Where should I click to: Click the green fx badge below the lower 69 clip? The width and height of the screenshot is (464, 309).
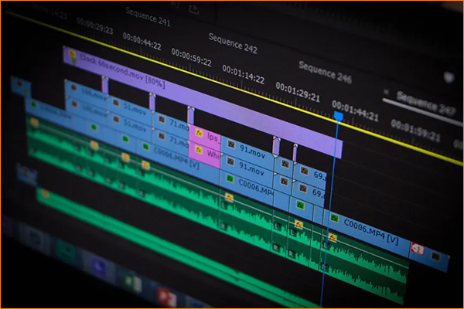[x=300, y=205]
